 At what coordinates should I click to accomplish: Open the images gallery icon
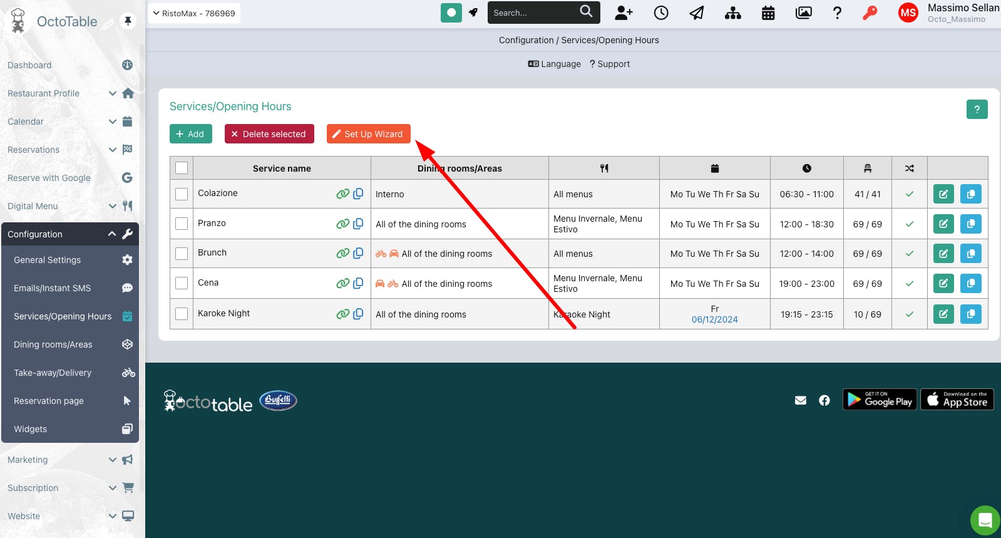tap(804, 13)
